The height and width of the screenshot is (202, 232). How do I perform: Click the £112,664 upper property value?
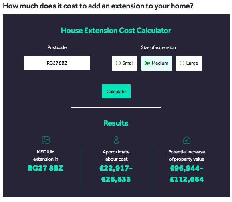[x=186, y=179]
